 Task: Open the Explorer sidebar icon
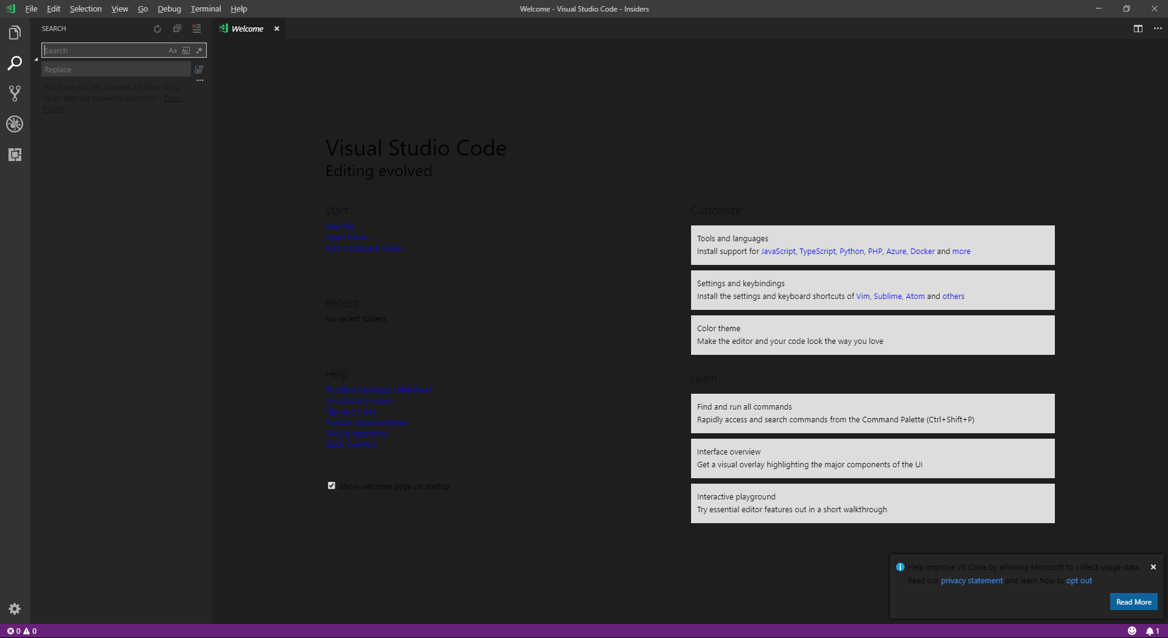click(x=15, y=32)
